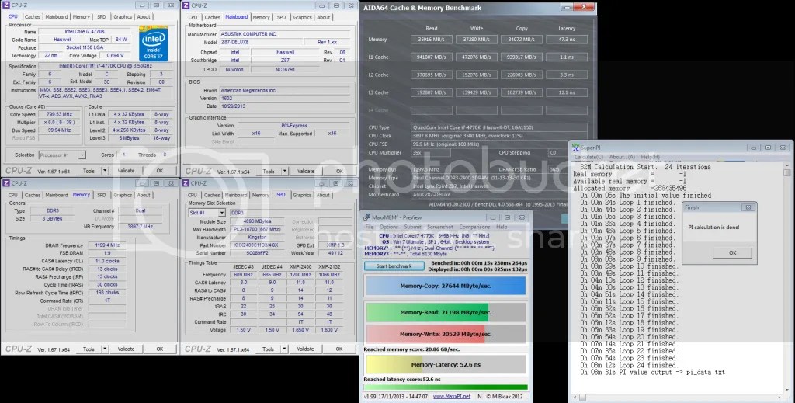The width and height of the screenshot is (795, 403).
Task: Click the Memory-Copy 27644 MByte/sec bar
Action: pos(445,286)
